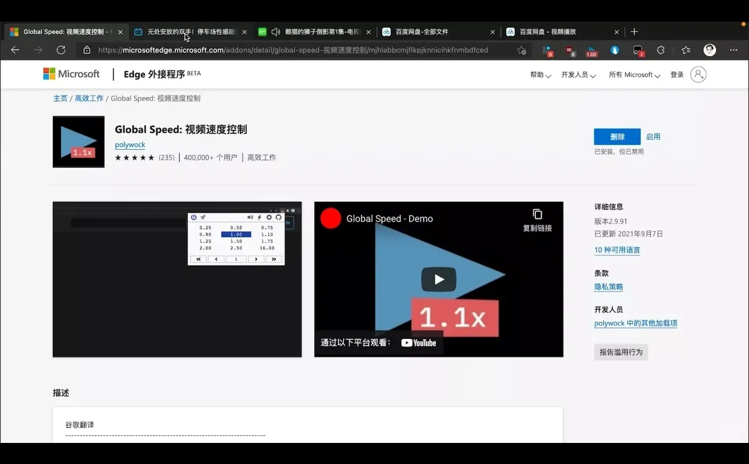Open the polywock developer link

click(130, 145)
